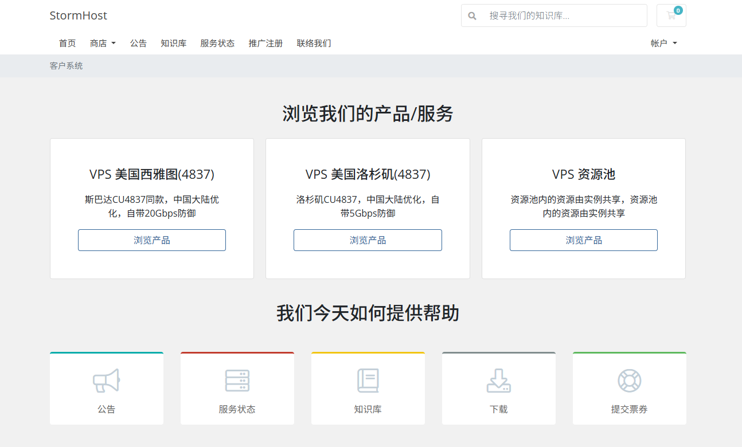742x447 pixels.
Task: Browse products for VPS 美国洛杉矶(4837)
Action: click(x=368, y=240)
